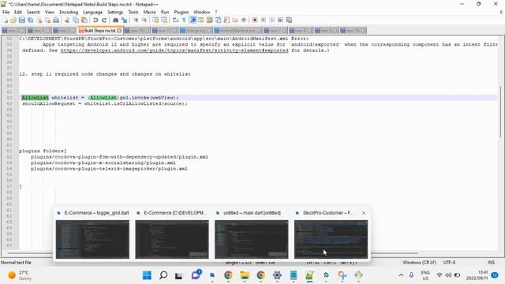
Task: Toggle Word wrap in the toolbar
Action: 175,20
